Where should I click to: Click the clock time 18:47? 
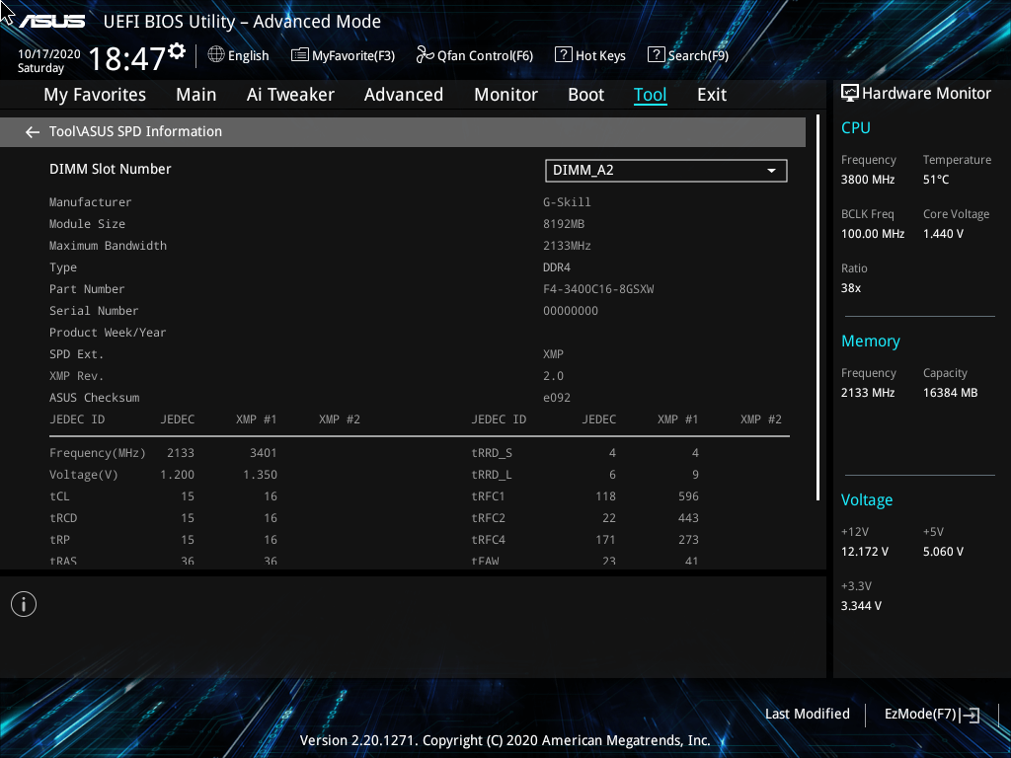click(x=127, y=59)
